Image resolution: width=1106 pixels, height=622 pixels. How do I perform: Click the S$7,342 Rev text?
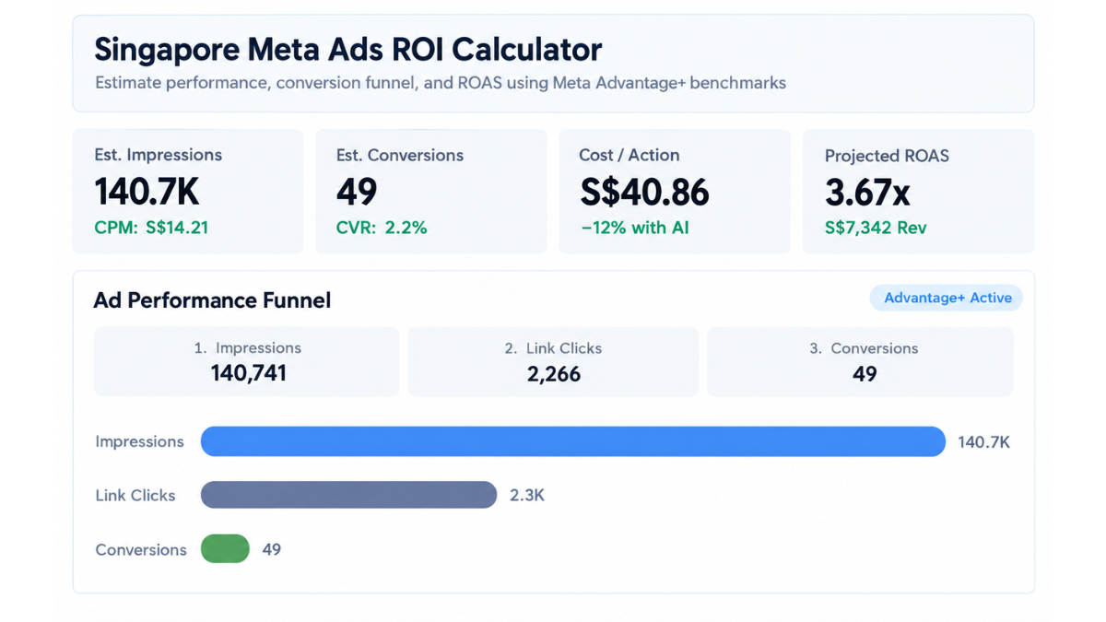click(x=876, y=228)
